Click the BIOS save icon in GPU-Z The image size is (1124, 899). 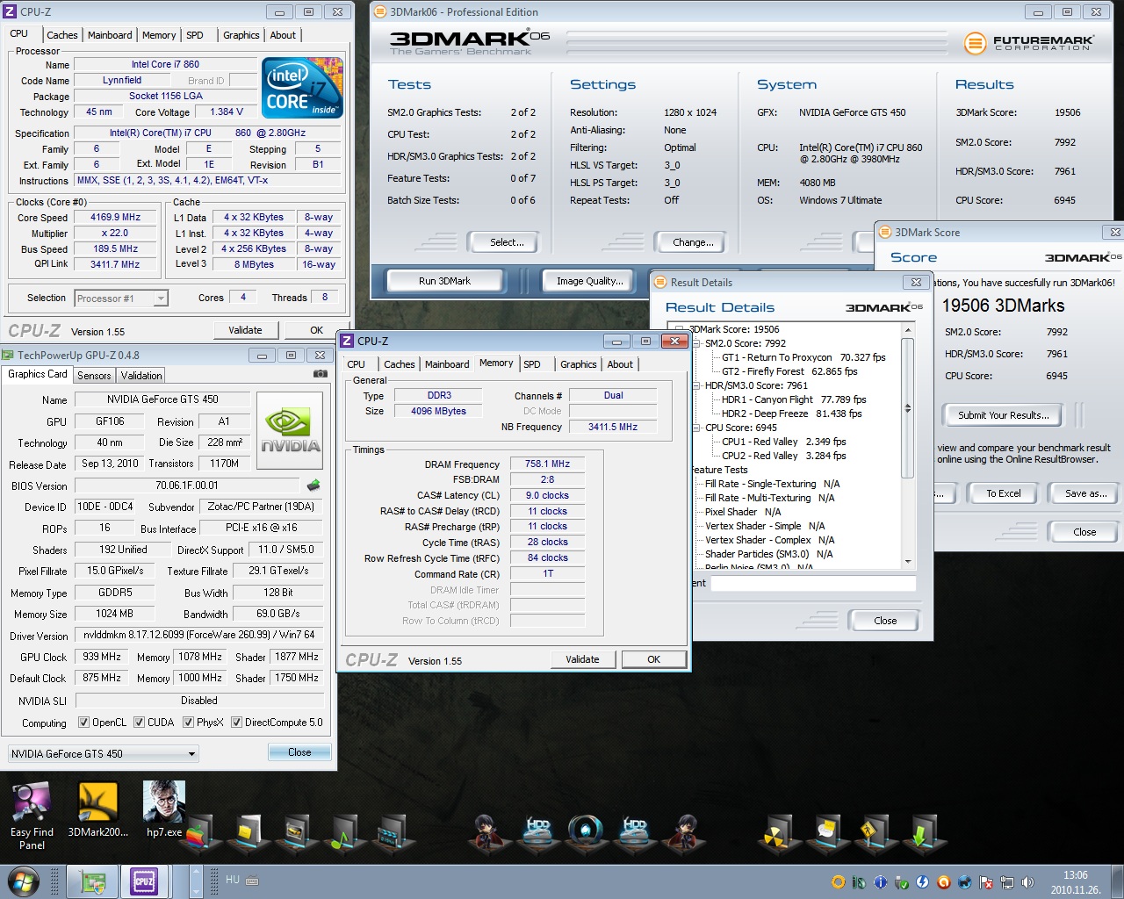pos(313,485)
